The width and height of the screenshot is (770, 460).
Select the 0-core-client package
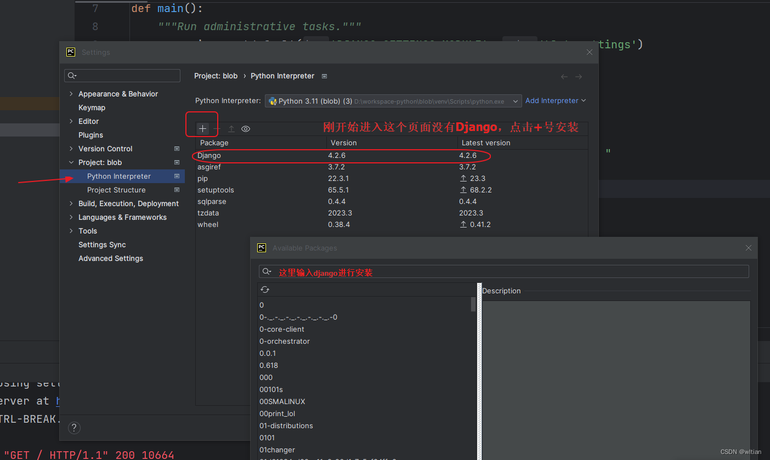pyautogui.click(x=282, y=330)
